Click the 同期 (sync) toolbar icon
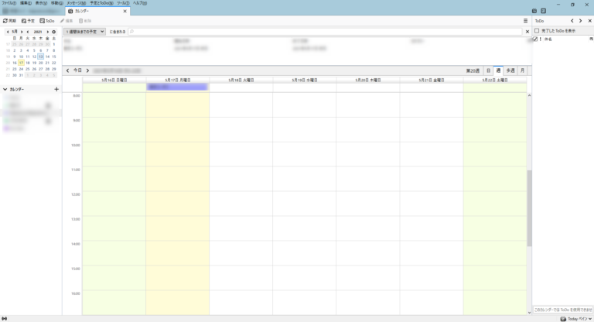 10,21
